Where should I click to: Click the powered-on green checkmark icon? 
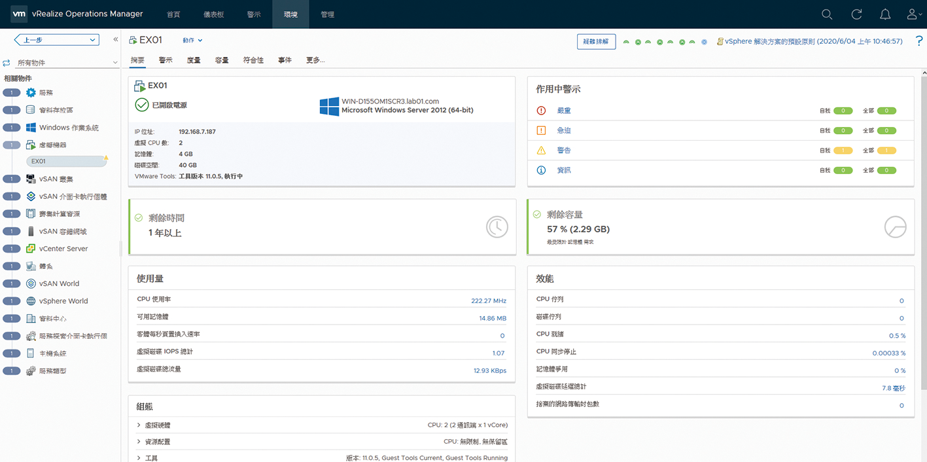141,105
